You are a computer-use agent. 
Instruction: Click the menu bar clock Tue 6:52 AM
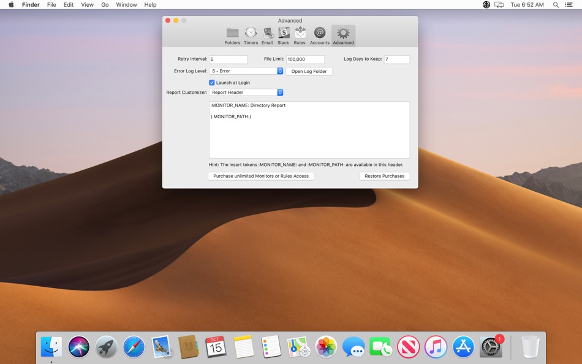pos(527,5)
